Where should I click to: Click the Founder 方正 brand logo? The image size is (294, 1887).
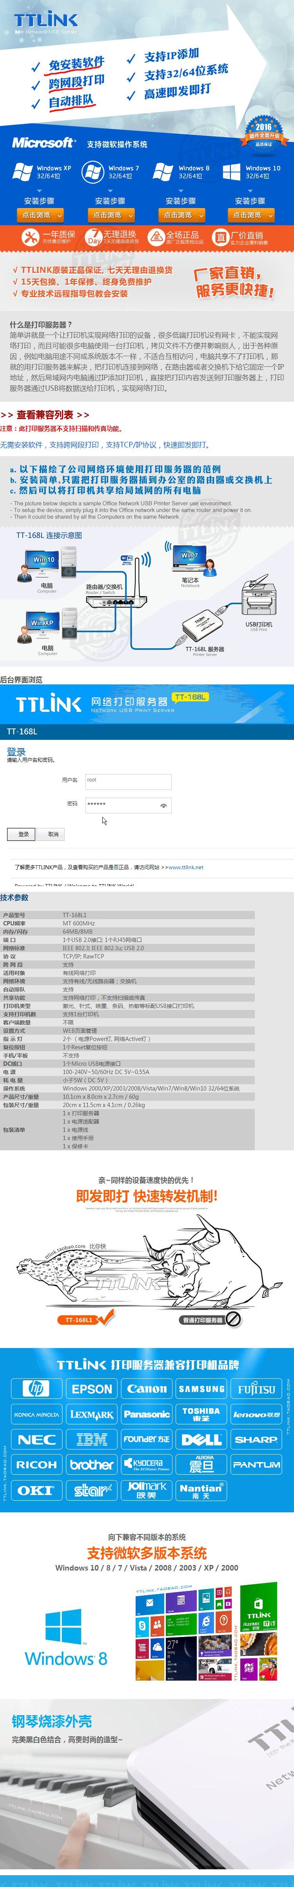(x=146, y=1439)
